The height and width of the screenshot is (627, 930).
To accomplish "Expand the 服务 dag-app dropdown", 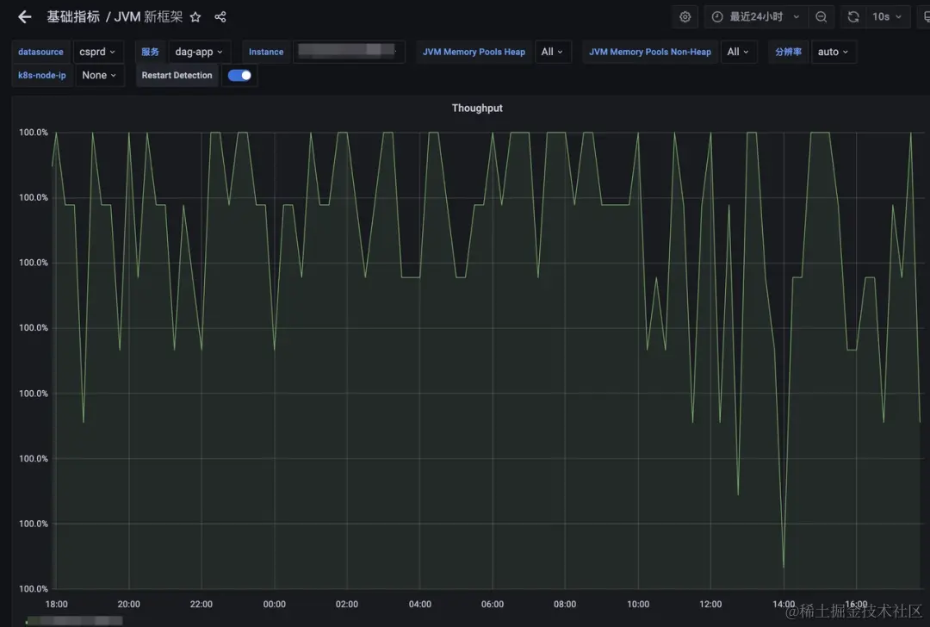I will (199, 52).
